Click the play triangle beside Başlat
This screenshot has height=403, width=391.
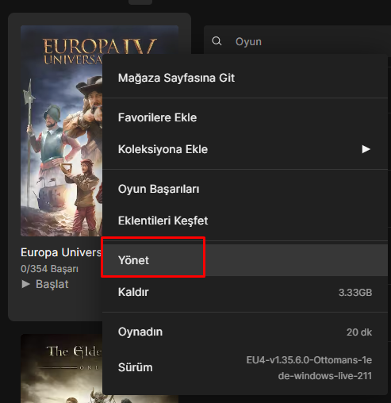[x=25, y=284]
